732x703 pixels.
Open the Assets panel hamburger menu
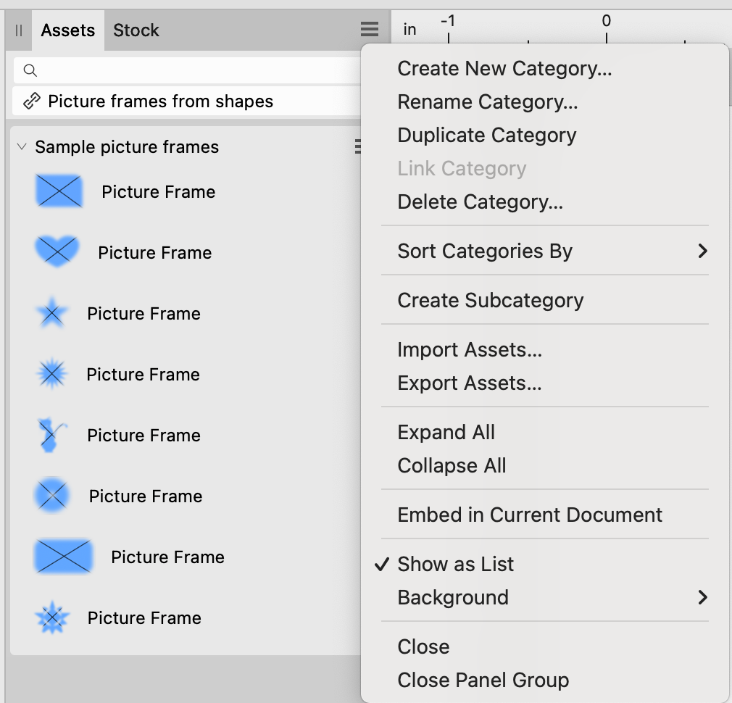coord(369,29)
